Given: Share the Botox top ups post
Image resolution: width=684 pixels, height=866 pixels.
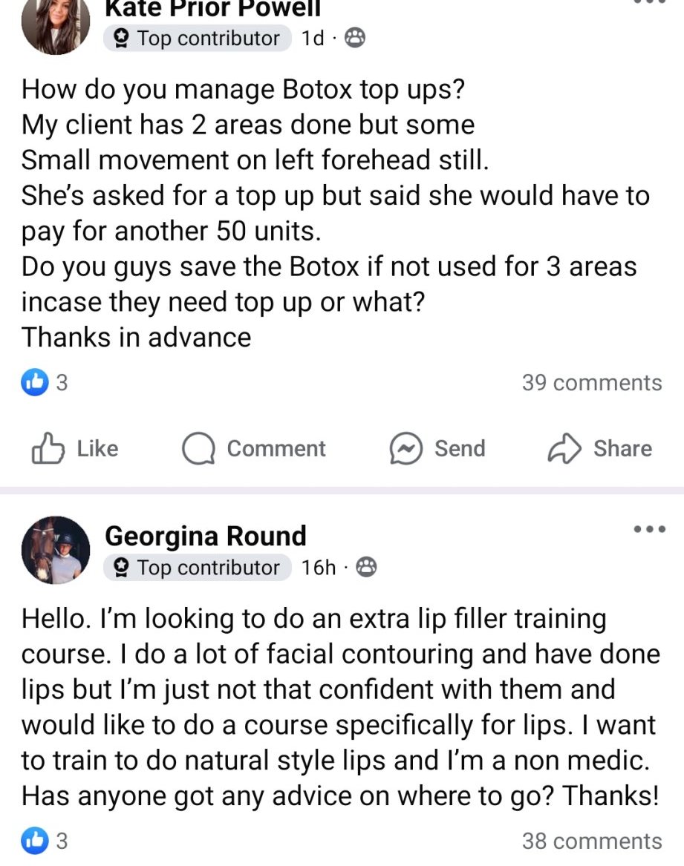Looking at the screenshot, I should 600,449.
